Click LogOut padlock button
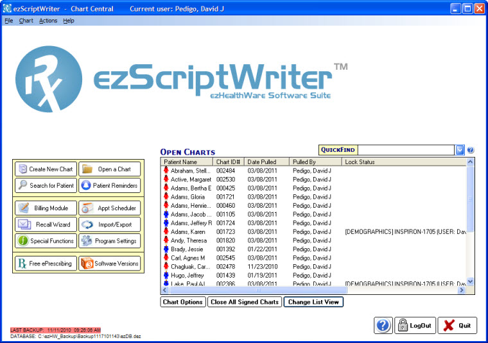 click(x=415, y=325)
